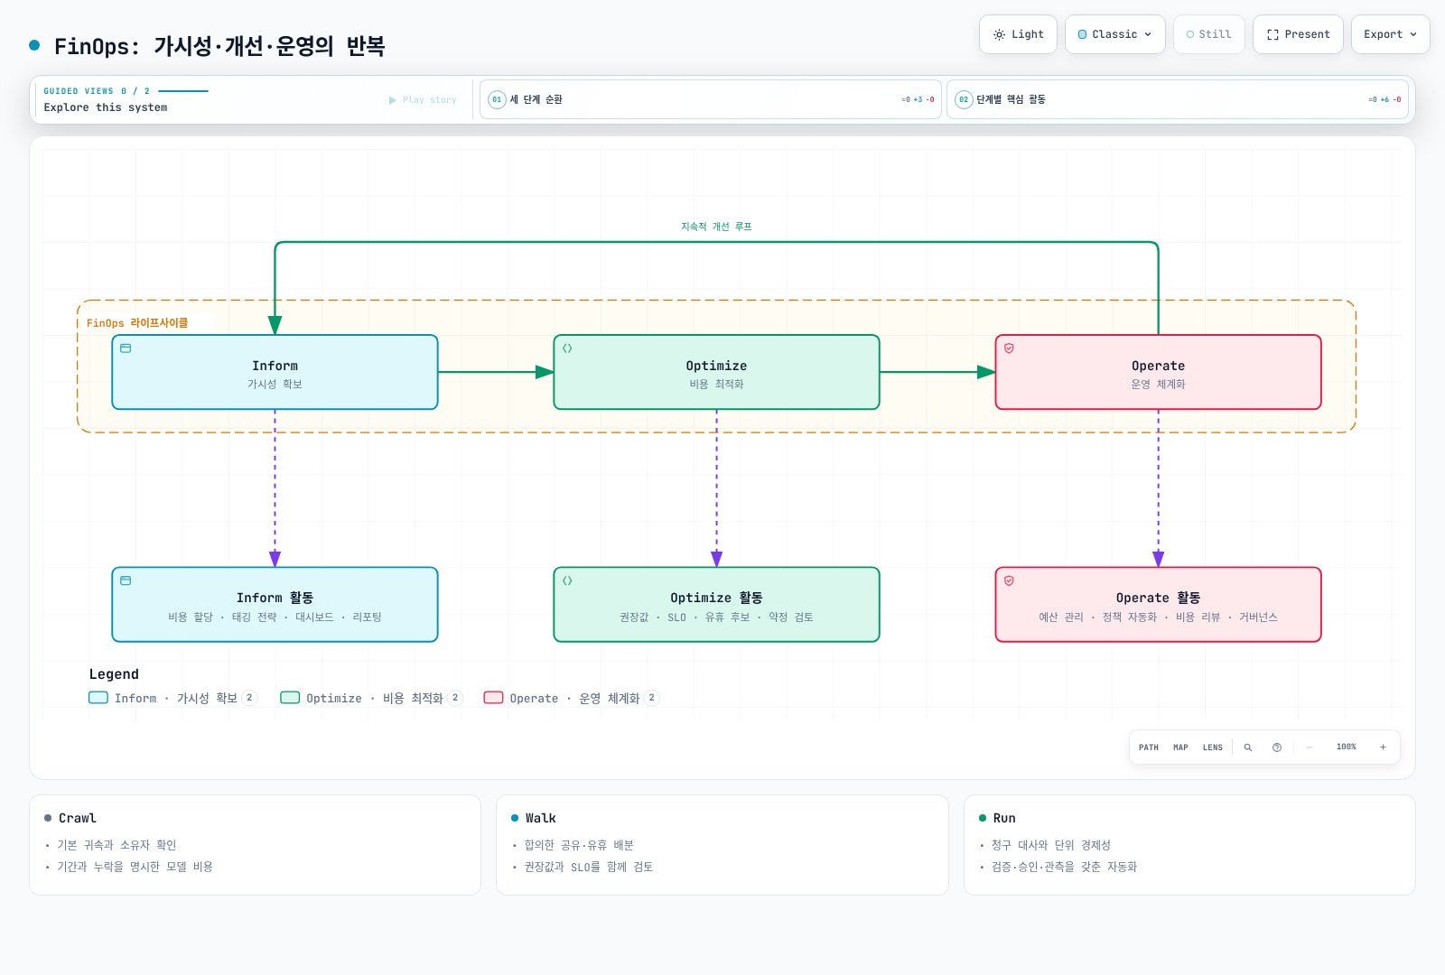Click the Walk card heading
Screen dimensions: 1445x975
(541, 818)
